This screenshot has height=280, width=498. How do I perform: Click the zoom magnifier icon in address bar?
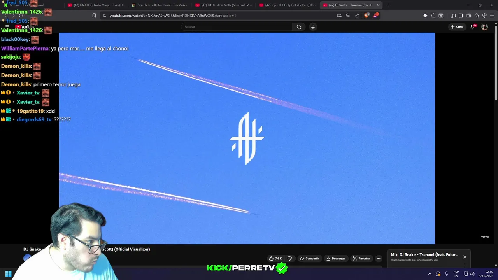click(x=348, y=16)
